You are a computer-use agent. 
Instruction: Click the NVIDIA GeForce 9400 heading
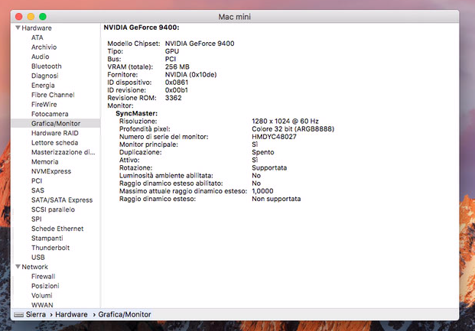[x=142, y=28]
